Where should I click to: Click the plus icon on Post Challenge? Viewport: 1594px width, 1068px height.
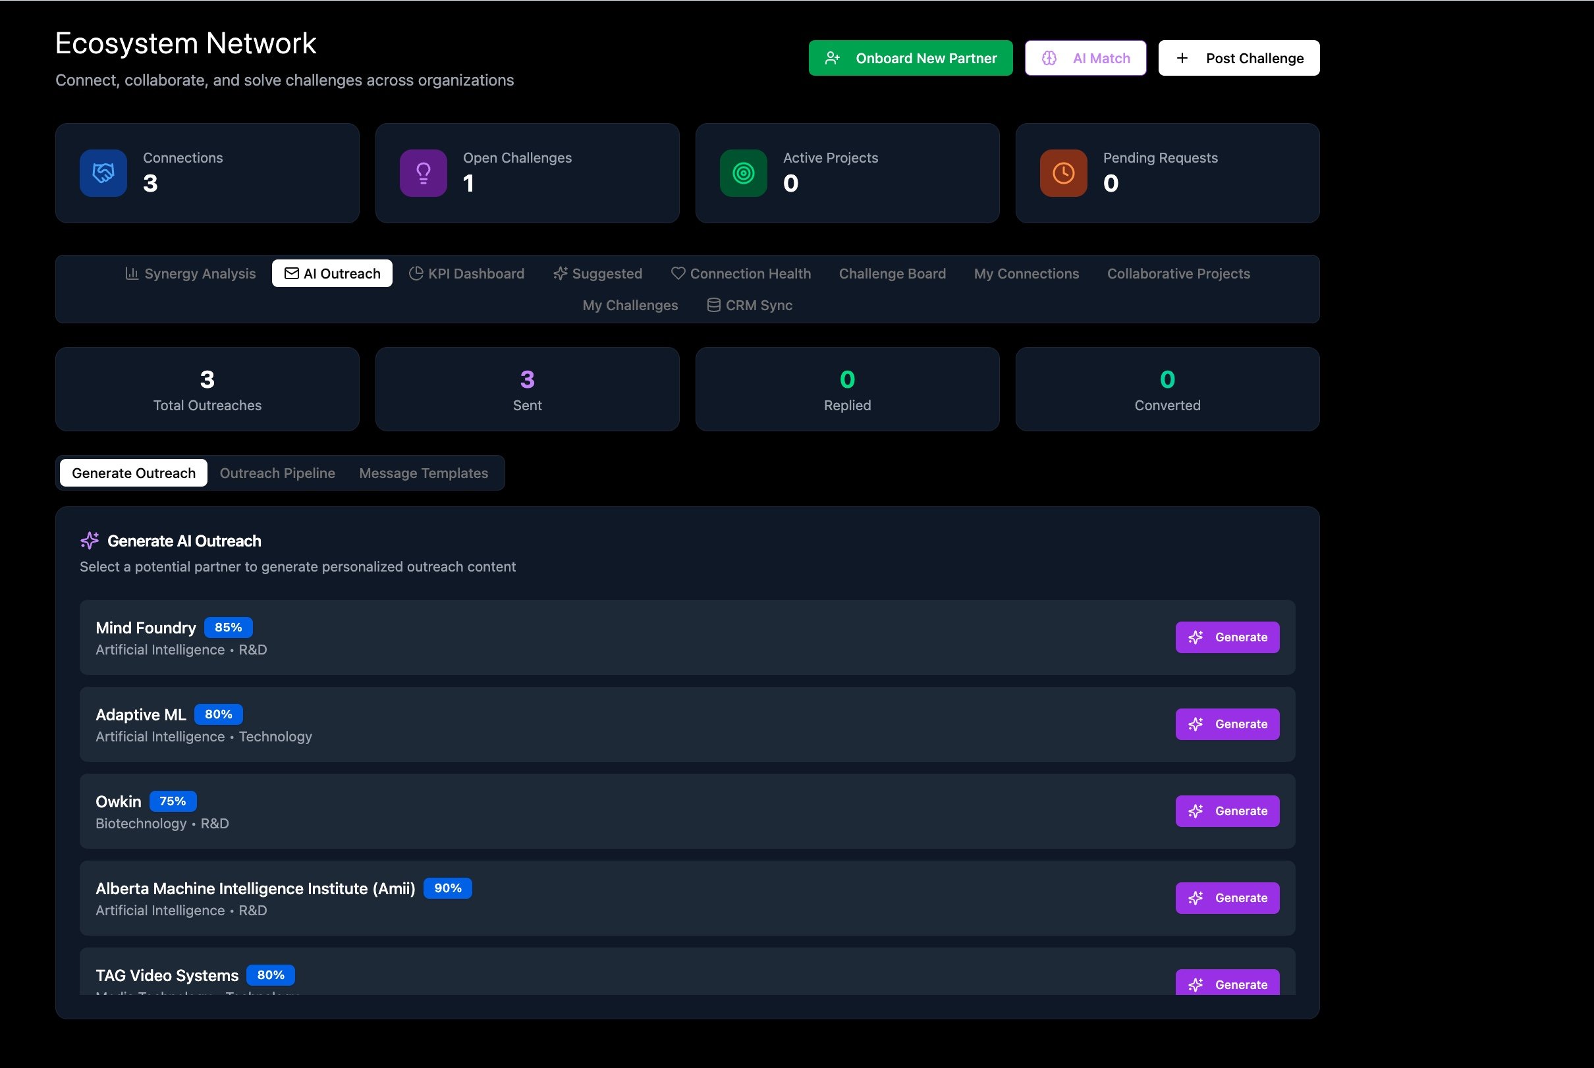tap(1182, 59)
